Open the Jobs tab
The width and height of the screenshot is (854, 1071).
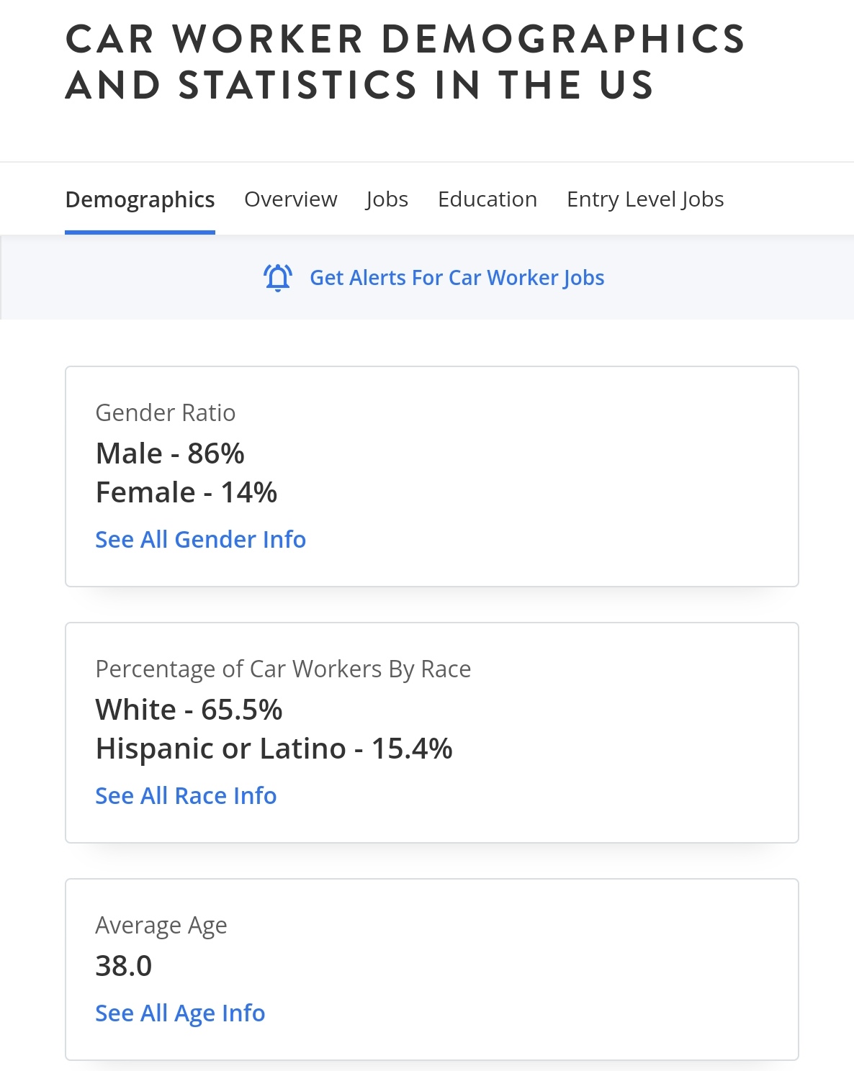[x=387, y=199]
